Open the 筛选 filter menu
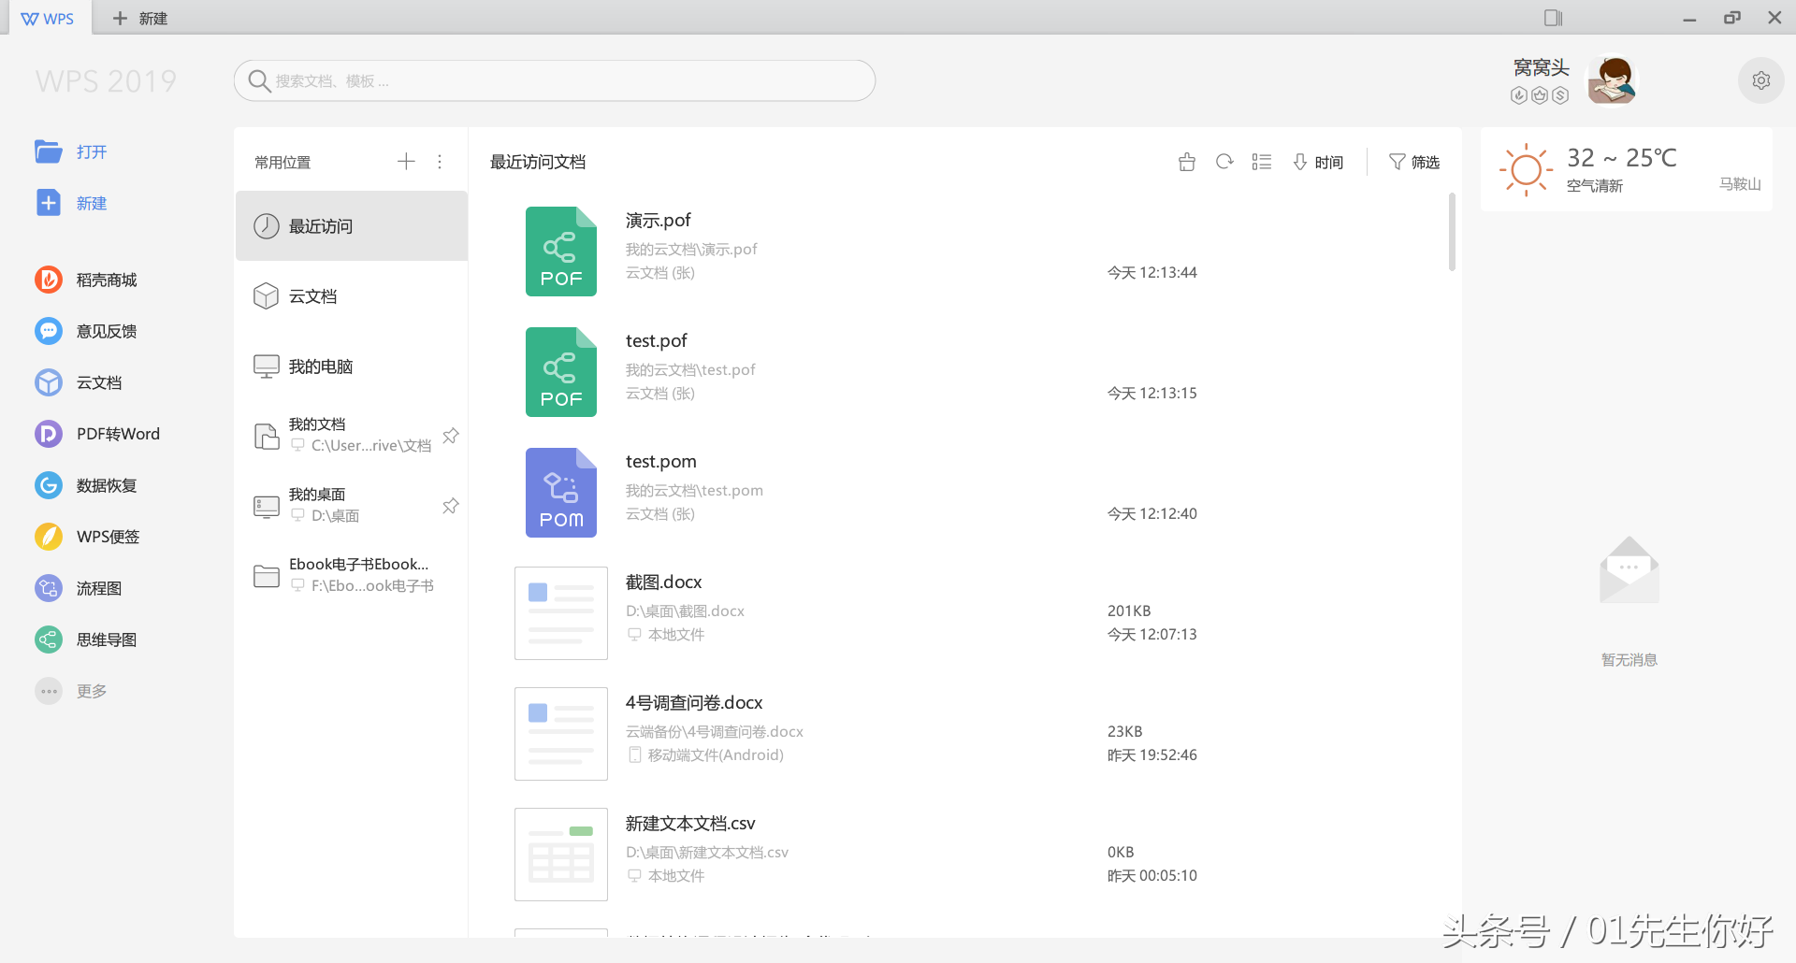This screenshot has width=1796, height=963. pos(1414,162)
